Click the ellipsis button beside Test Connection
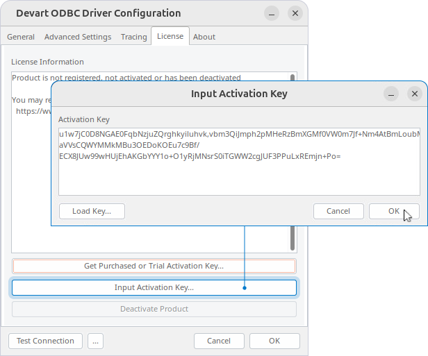The height and width of the screenshot is (356, 428). [x=95, y=341]
